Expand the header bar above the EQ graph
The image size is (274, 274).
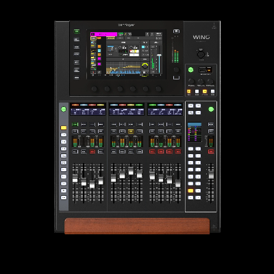coord(123,59)
